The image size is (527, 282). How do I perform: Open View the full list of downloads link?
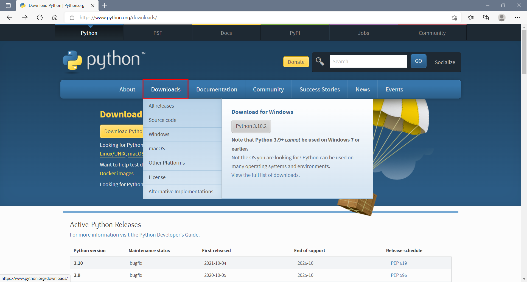pyautogui.click(x=265, y=175)
